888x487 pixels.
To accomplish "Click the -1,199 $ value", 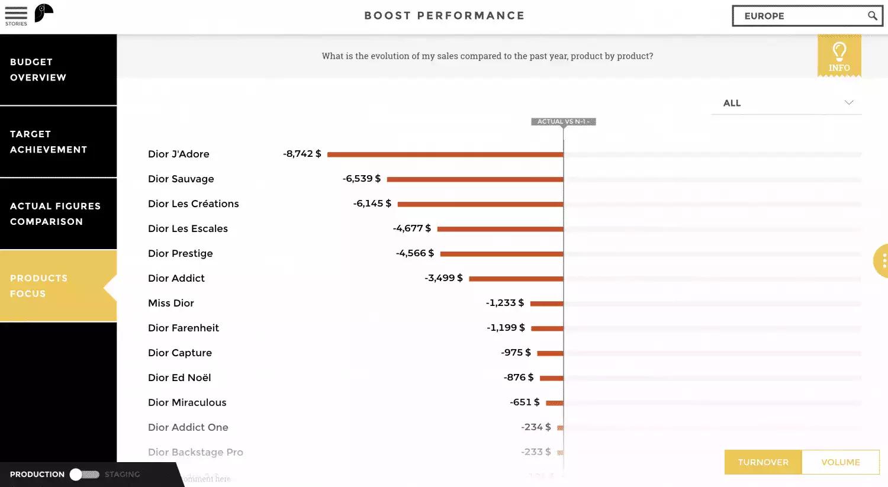I will click(x=506, y=328).
